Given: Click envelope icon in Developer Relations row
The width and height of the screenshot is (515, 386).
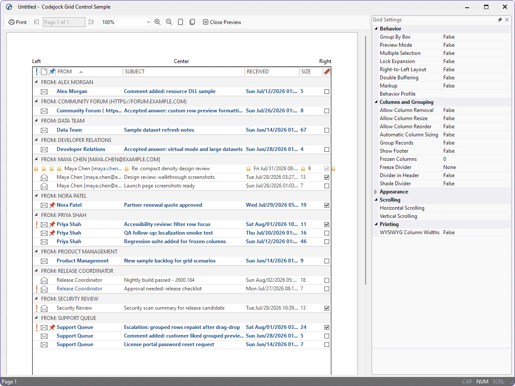Looking at the screenshot, I should tap(44, 149).
